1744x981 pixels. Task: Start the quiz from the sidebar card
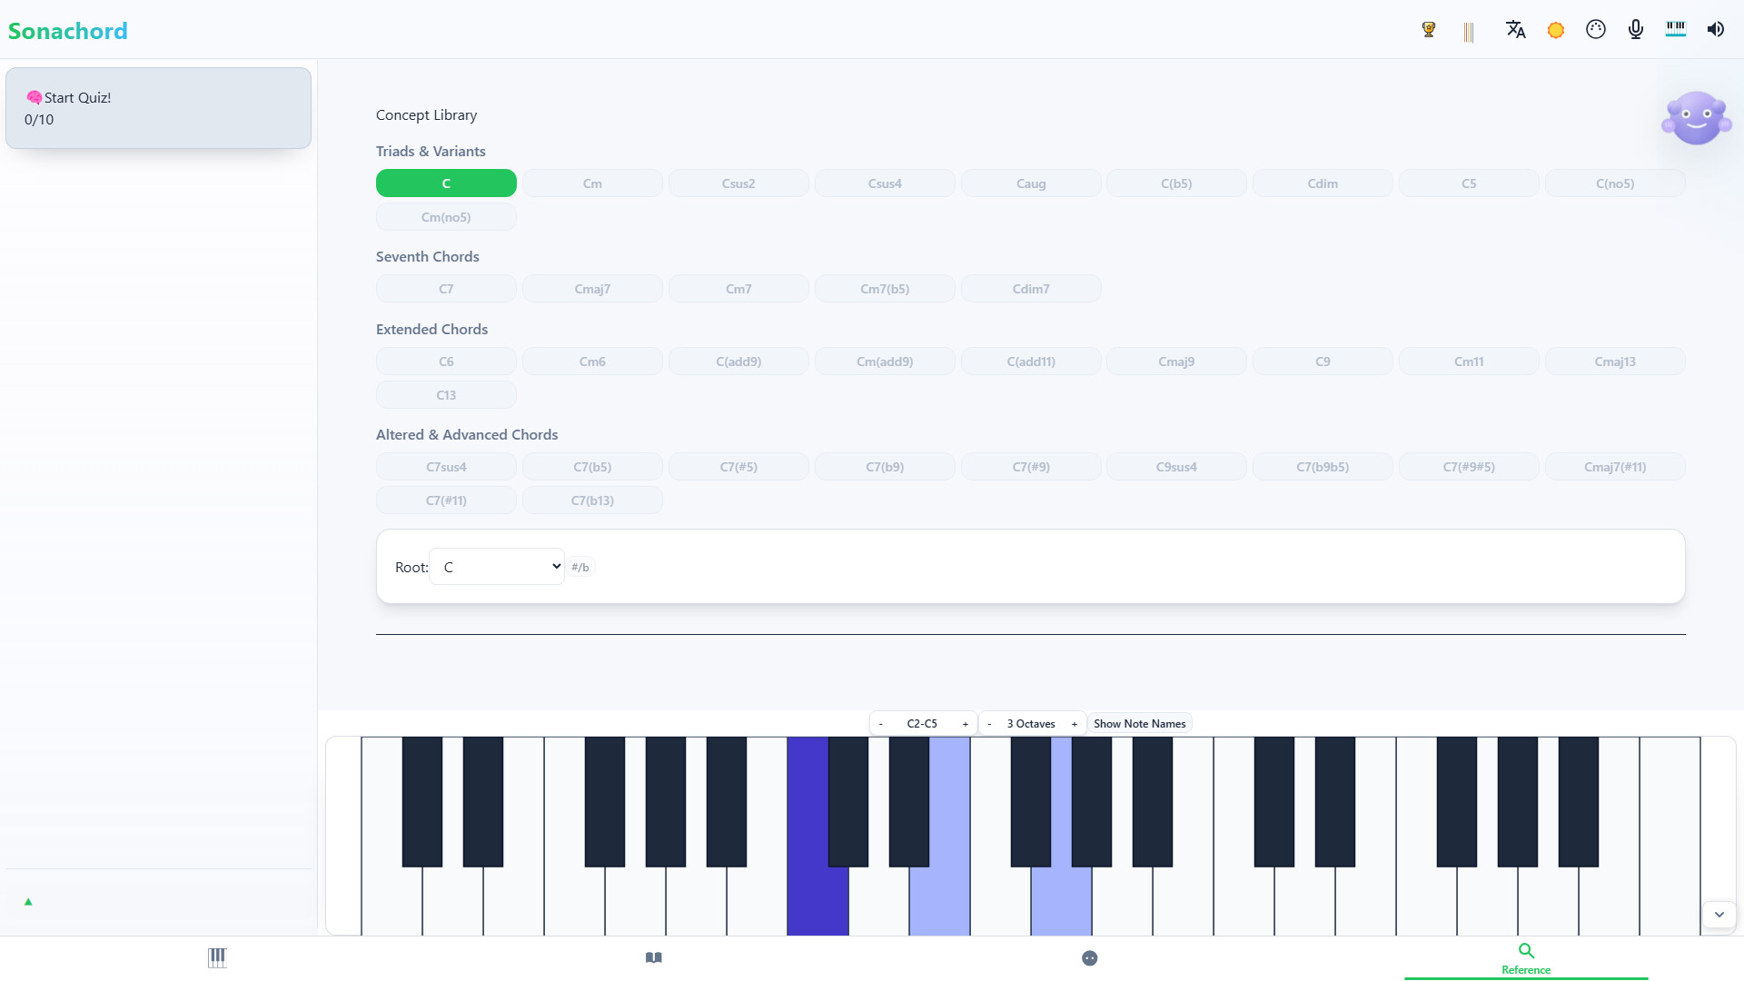click(x=158, y=108)
